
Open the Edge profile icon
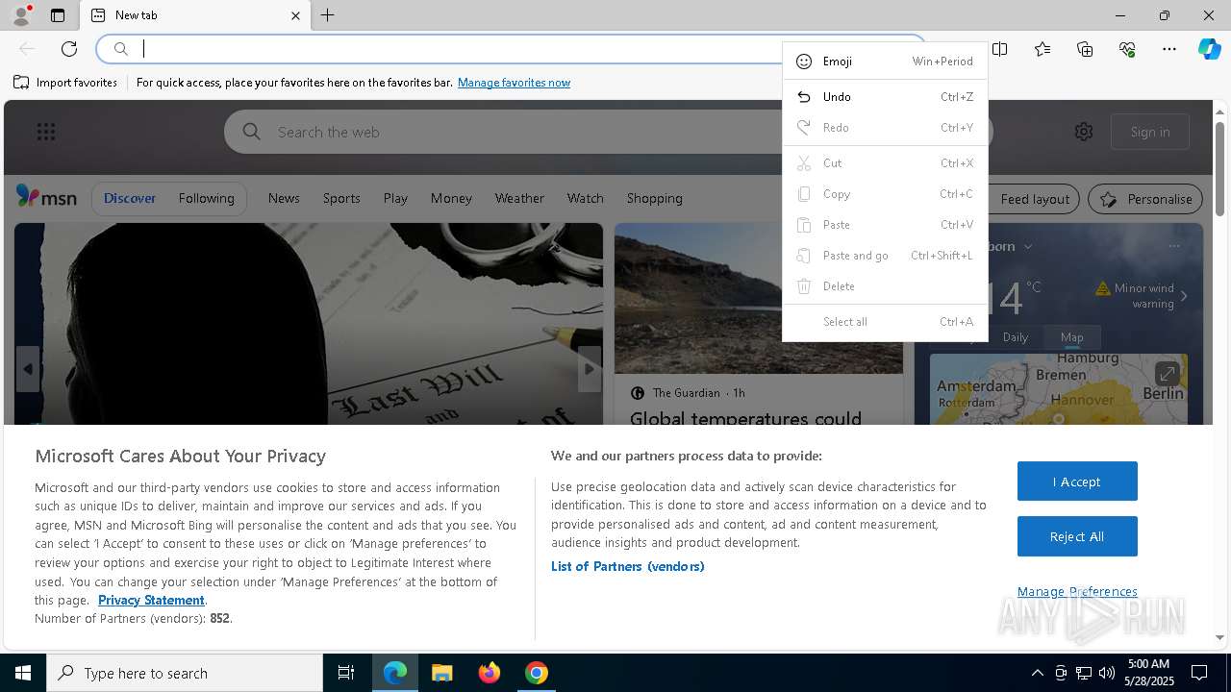pyautogui.click(x=20, y=15)
